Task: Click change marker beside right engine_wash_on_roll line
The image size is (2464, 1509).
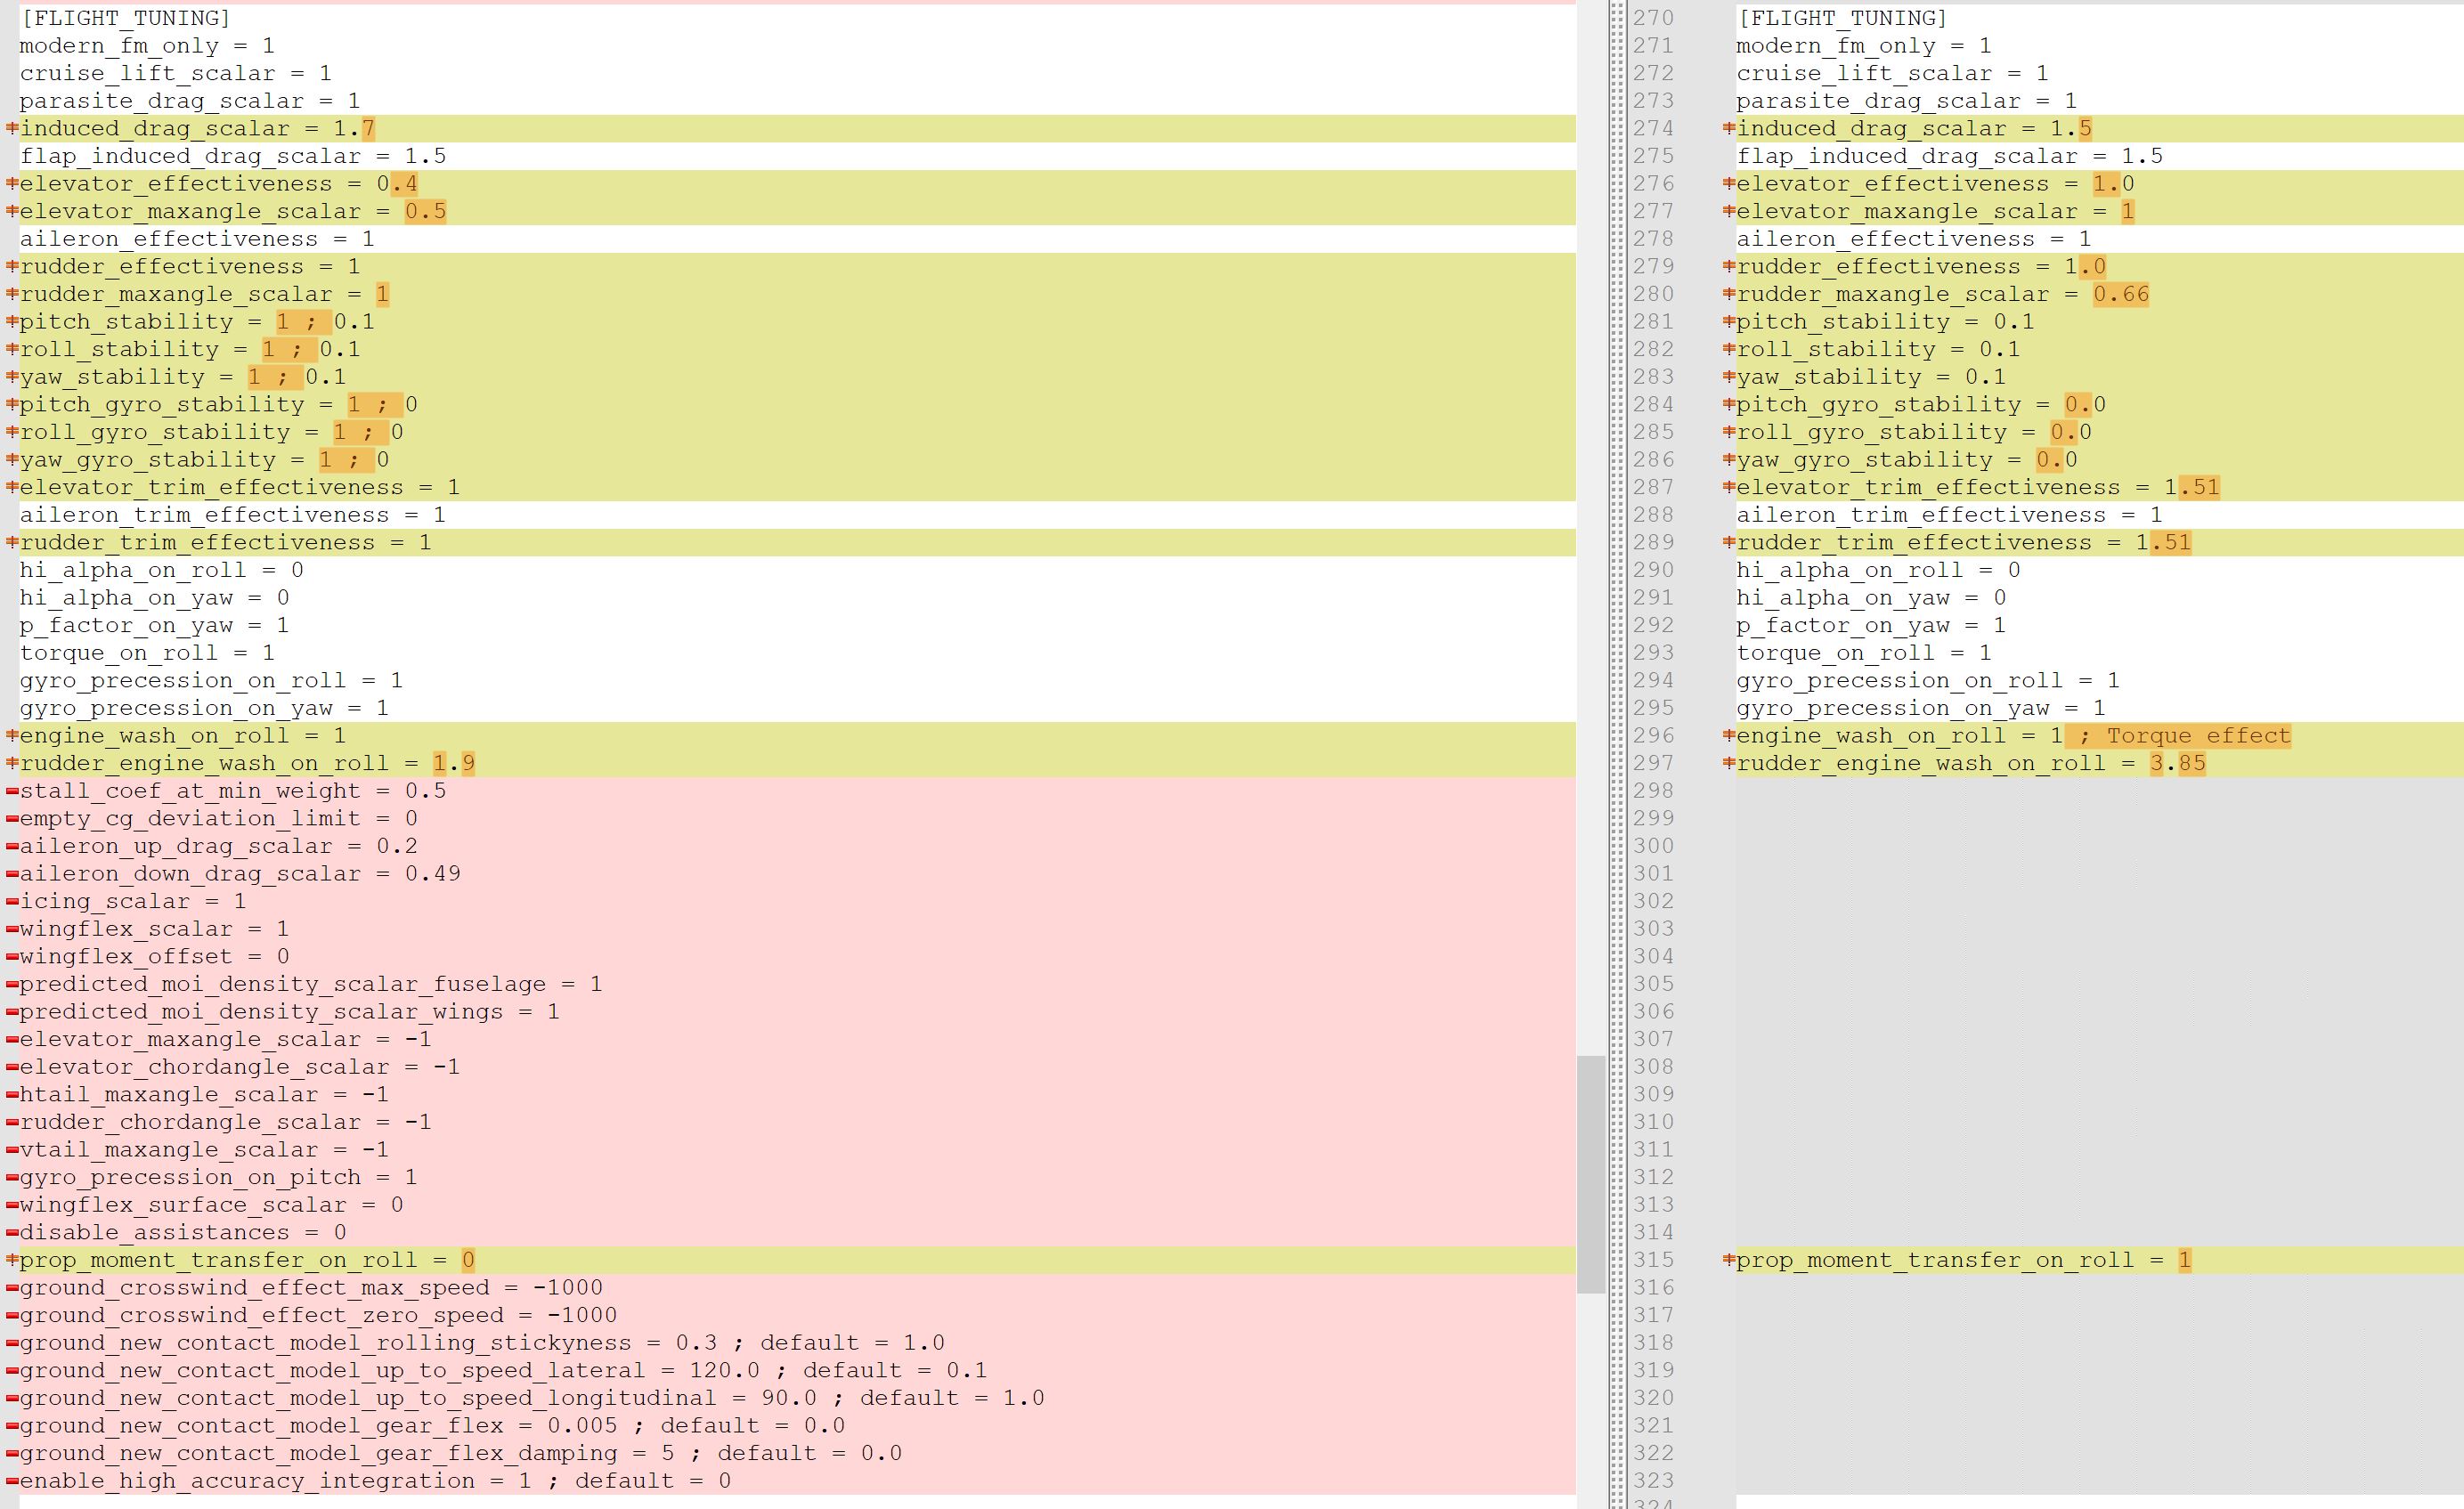Action: (1728, 736)
